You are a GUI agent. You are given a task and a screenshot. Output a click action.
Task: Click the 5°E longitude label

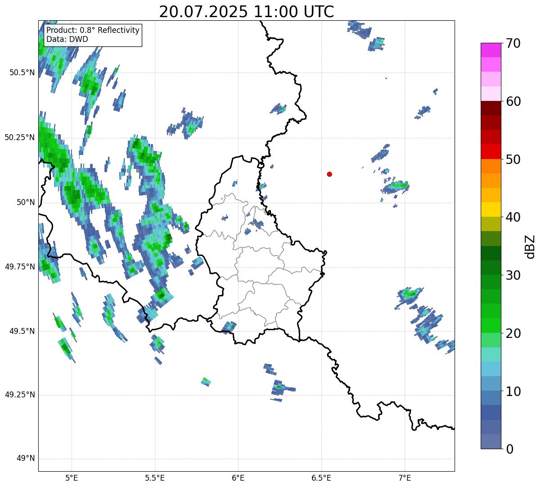[x=72, y=478]
